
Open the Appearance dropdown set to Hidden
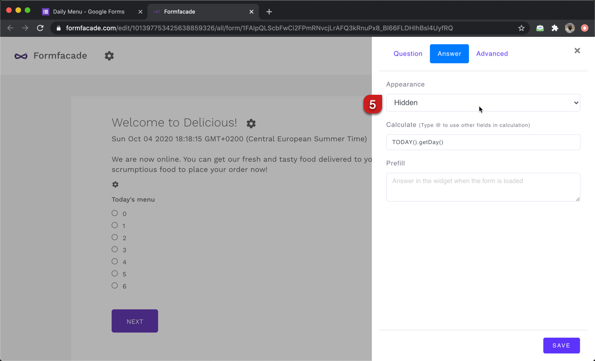(x=483, y=103)
